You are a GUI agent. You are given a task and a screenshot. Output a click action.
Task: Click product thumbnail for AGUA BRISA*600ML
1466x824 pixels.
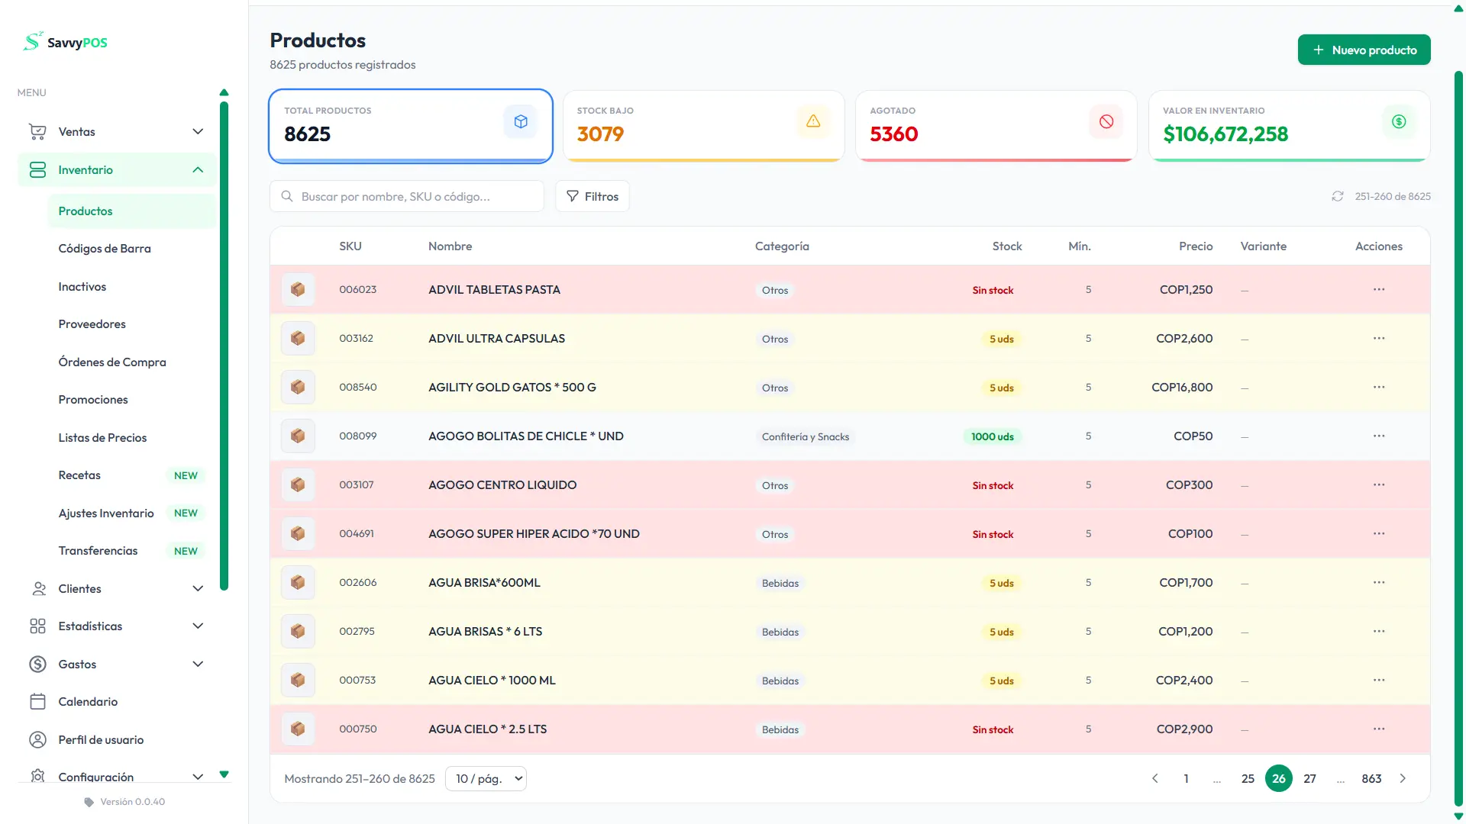point(298,583)
